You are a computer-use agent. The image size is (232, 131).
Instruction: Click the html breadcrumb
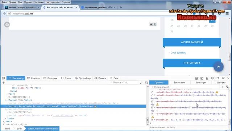[x=8, y=128]
